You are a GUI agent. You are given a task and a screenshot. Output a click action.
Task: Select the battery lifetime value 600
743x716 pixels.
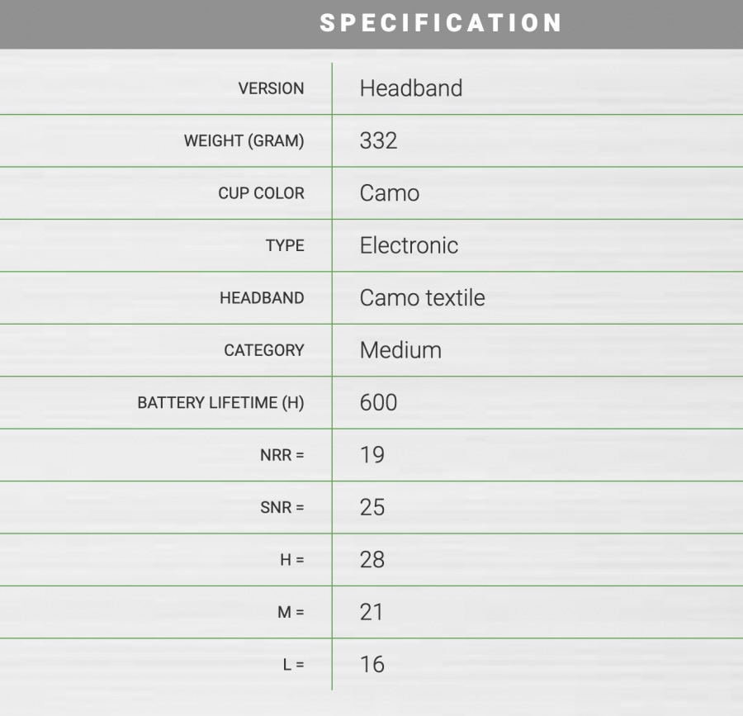pyautogui.click(x=378, y=403)
